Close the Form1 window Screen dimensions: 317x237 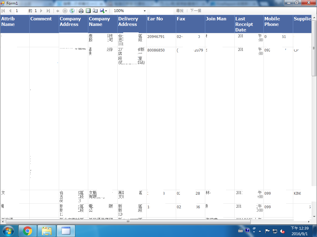tap(309, 2)
